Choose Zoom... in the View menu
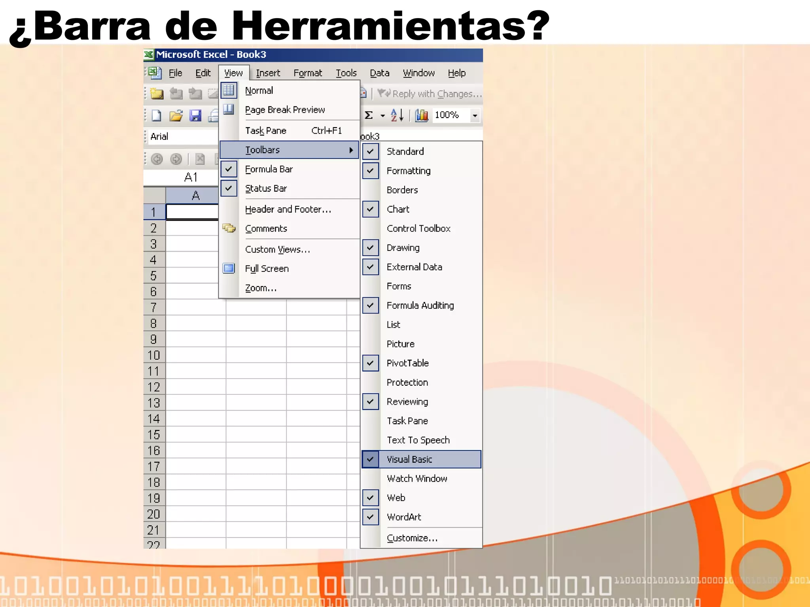810x607 pixels. 290,288
